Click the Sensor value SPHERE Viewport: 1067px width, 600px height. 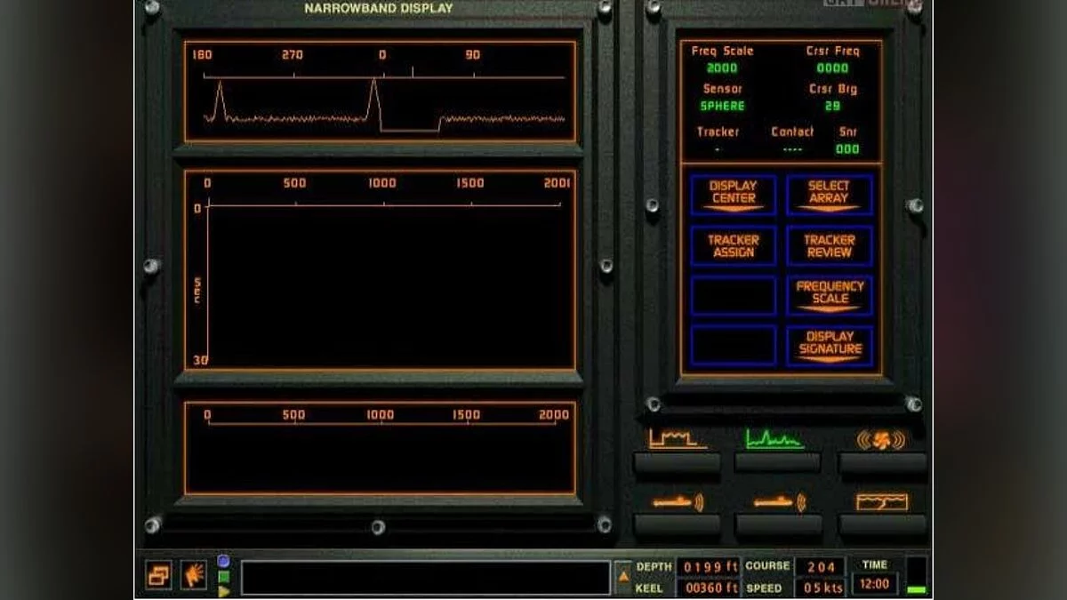click(723, 106)
